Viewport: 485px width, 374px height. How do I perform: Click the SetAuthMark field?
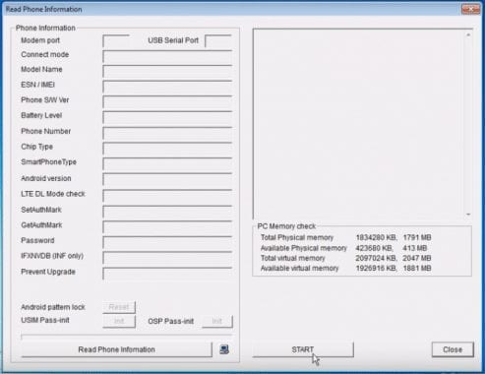tap(167, 212)
